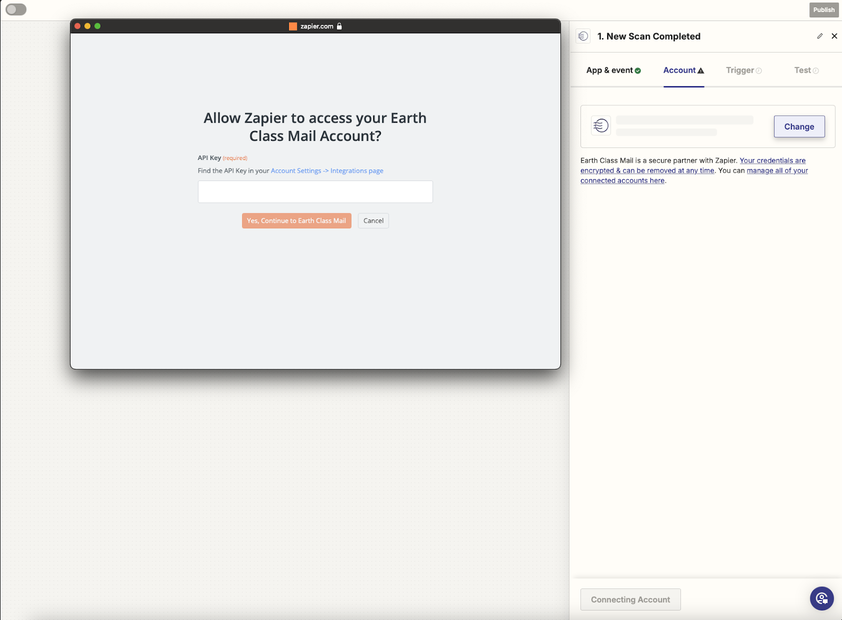
Task: Open the Trigger tab
Action: tap(744, 71)
